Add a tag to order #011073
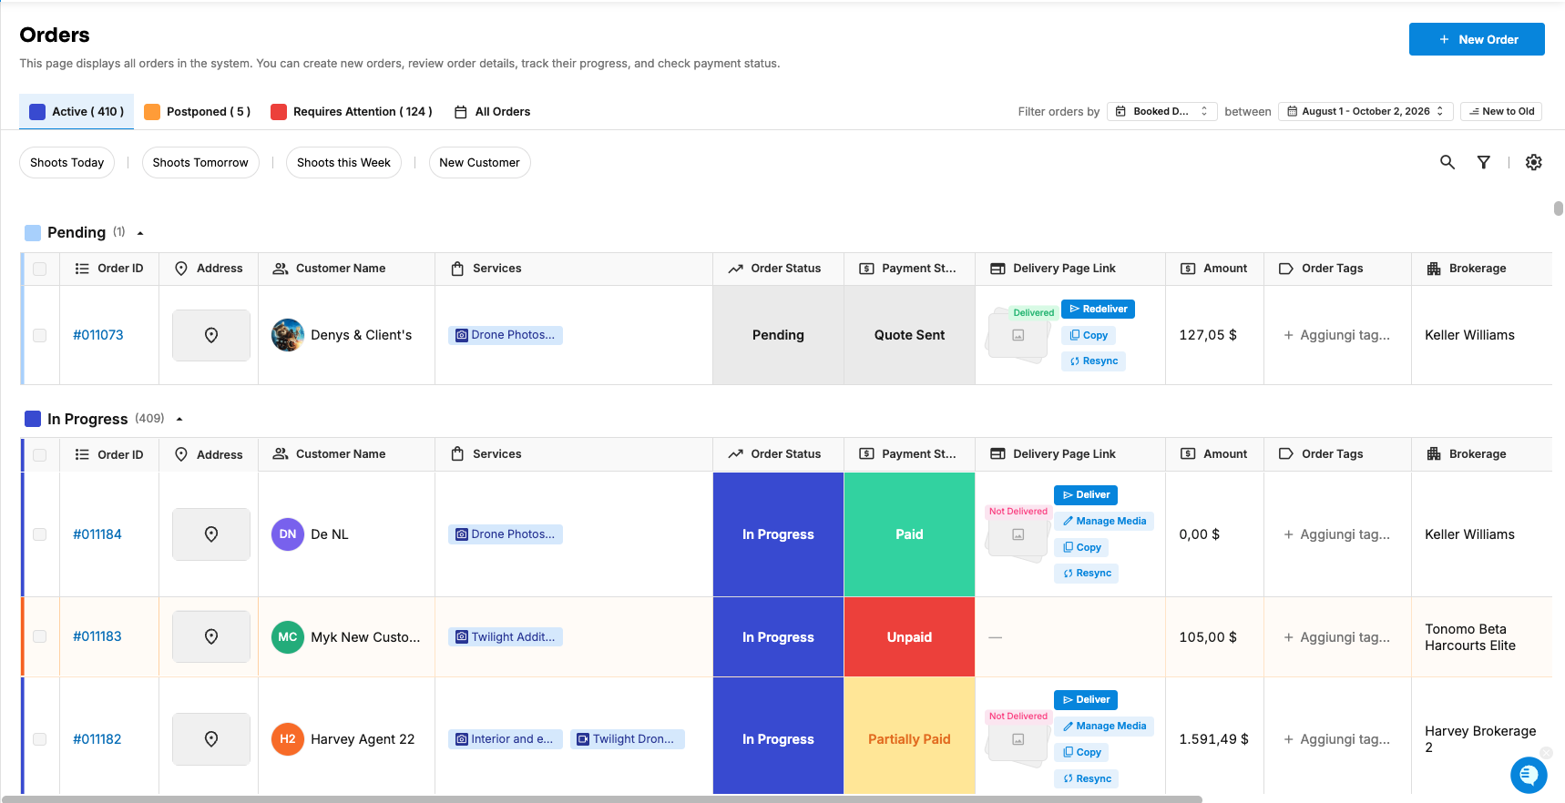The image size is (1565, 803). (x=1337, y=335)
